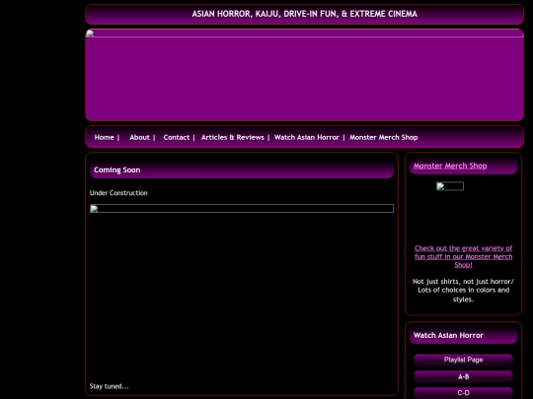Open the Contact page
533x399 pixels.
point(176,137)
